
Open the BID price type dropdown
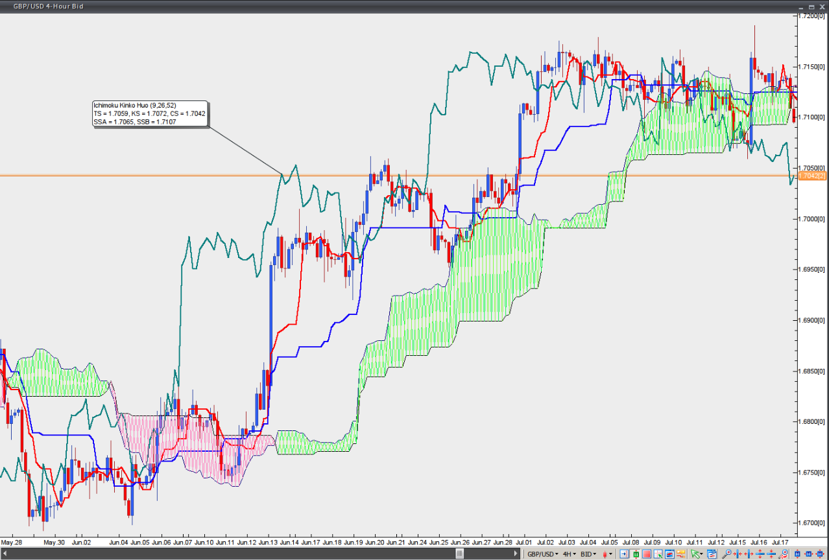click(588, 554)
